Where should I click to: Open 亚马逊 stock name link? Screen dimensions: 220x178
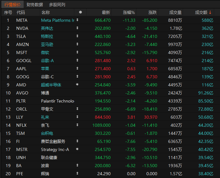[x=47, y=44]
